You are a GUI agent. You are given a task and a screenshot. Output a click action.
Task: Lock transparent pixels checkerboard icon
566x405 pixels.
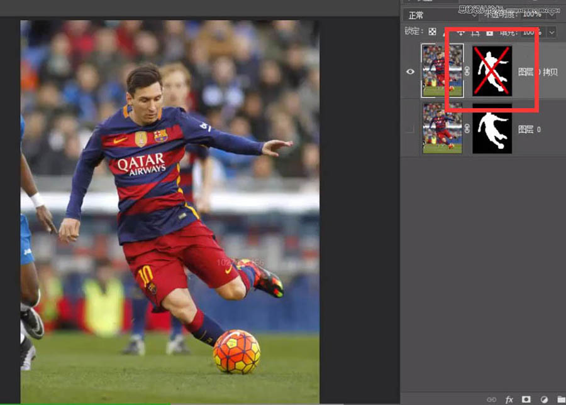432,31
